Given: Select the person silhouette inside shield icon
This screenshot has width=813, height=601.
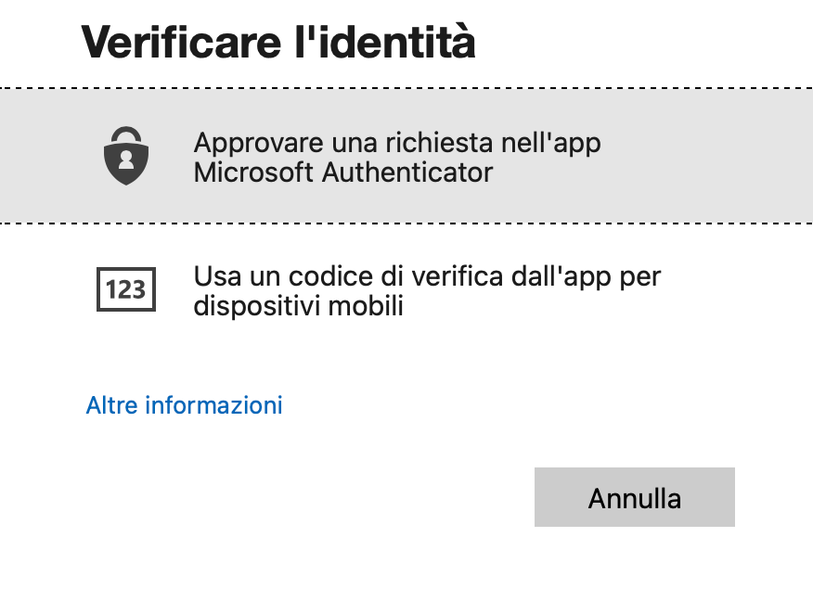Looking at the screenshot, I should tap(126, 159).
